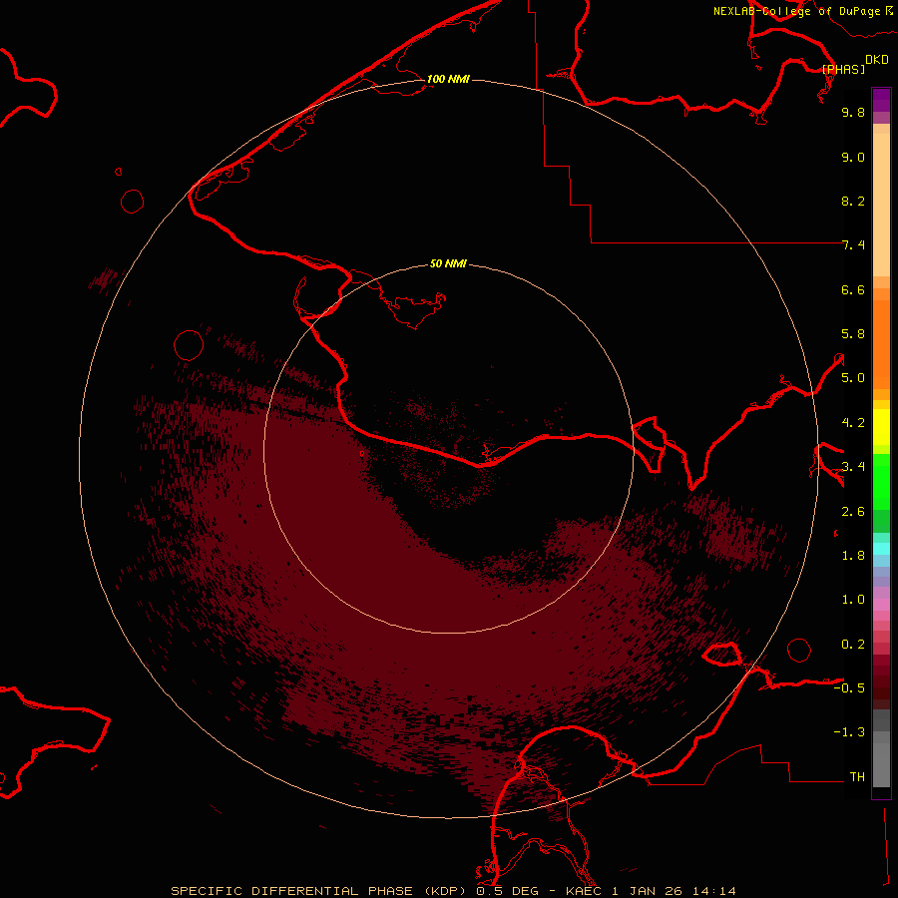The width and height of the screenshot is (898, 898).
Task: Click the pink color bar segment
Action: pyautogui.click(x=881, y=606)
